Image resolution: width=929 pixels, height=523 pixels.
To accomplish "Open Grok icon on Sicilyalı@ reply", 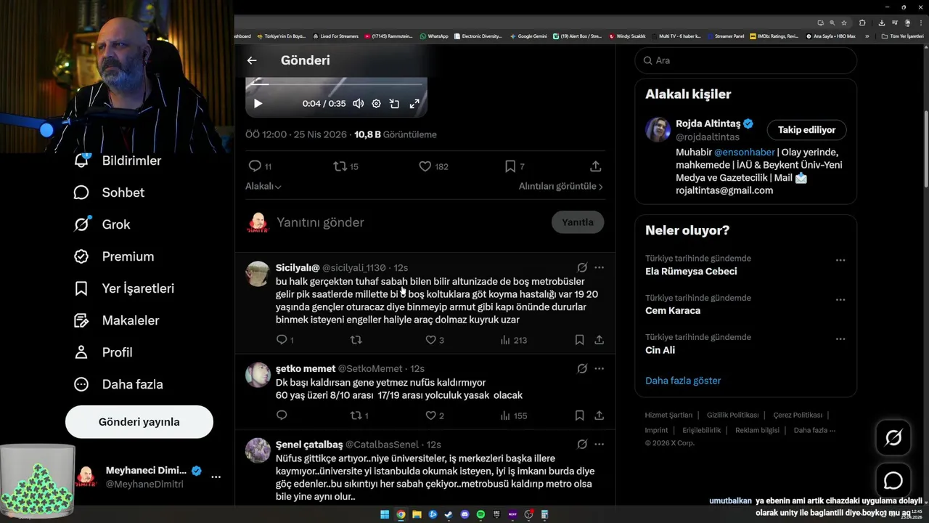I will [582, 267].
